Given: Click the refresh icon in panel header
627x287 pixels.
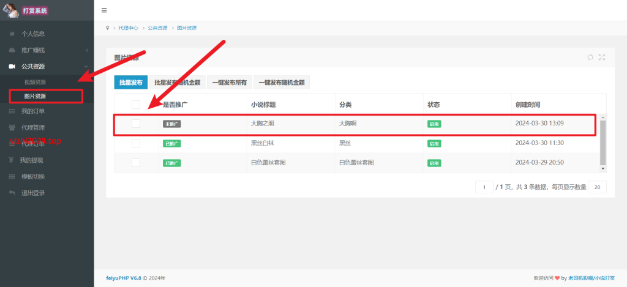Looking at the screenshot, I should 590,58.
